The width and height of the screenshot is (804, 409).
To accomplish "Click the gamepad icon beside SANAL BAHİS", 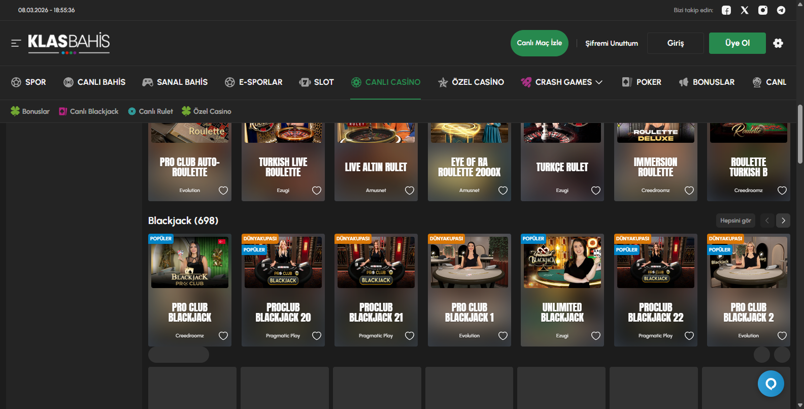I will tap(148, 82).
